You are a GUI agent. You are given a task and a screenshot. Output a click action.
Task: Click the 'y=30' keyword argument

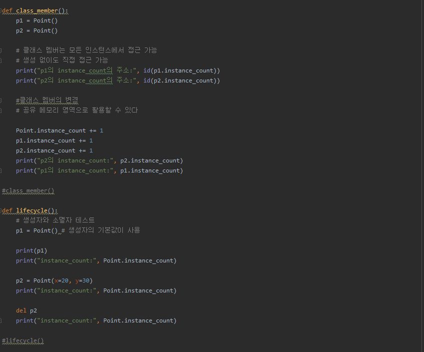82,281
